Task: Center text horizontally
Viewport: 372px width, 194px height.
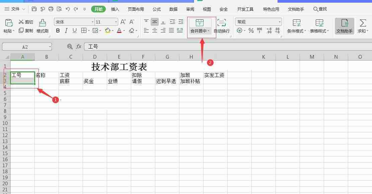Action: 155,30
